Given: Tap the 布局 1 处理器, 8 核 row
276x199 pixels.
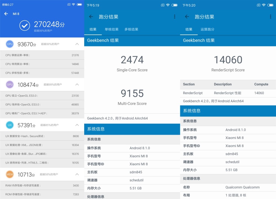Looking at the screenshot, I should pos(228,195).
